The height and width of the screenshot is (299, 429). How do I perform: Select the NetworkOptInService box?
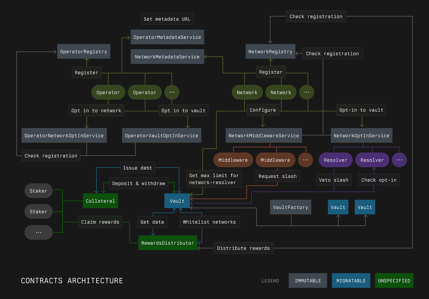[x=362, y=136]
